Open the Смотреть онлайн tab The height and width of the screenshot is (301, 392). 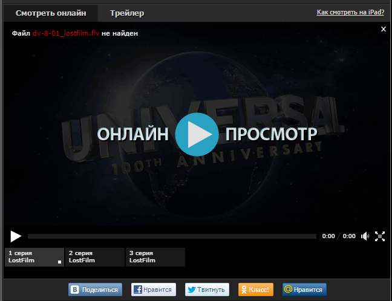pos(51,13)
